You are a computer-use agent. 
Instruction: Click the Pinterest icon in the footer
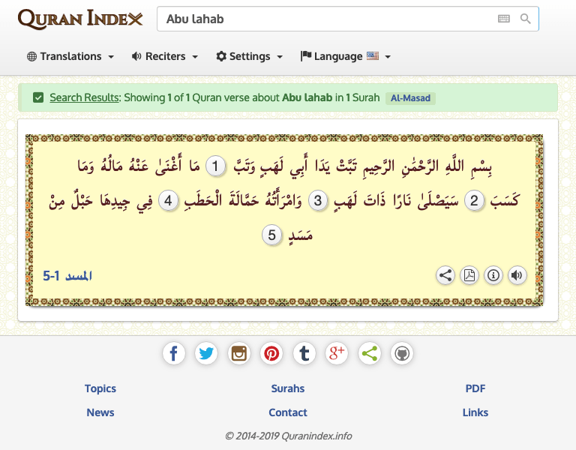271,353
